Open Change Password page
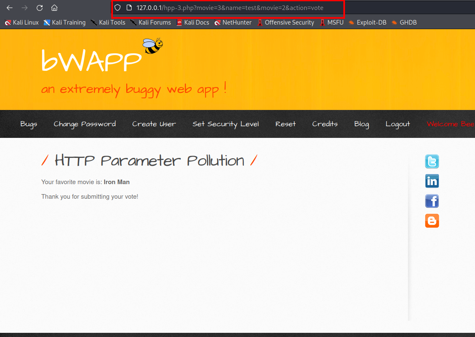 point(85,124)
